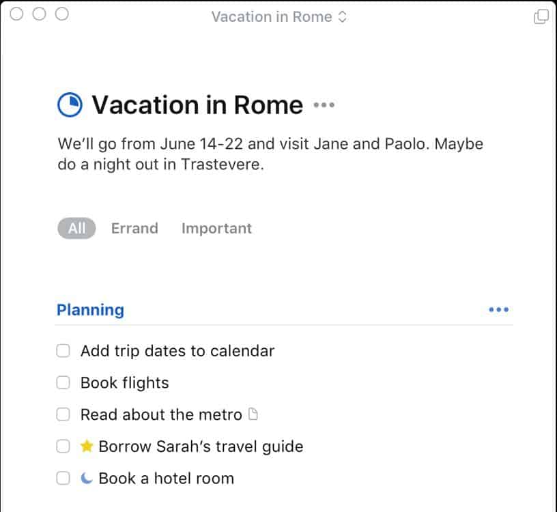Click the Planning section heading
This screenshot has height=512, width=557.
point(90,309)
